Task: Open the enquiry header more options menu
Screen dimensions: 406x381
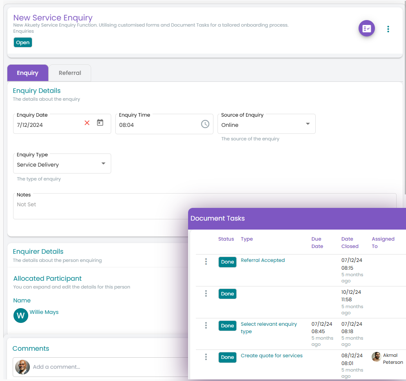Action: coord(388,29)
